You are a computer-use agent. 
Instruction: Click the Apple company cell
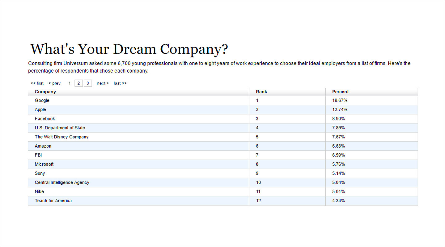pyautogui.click(x=40, y=110)
